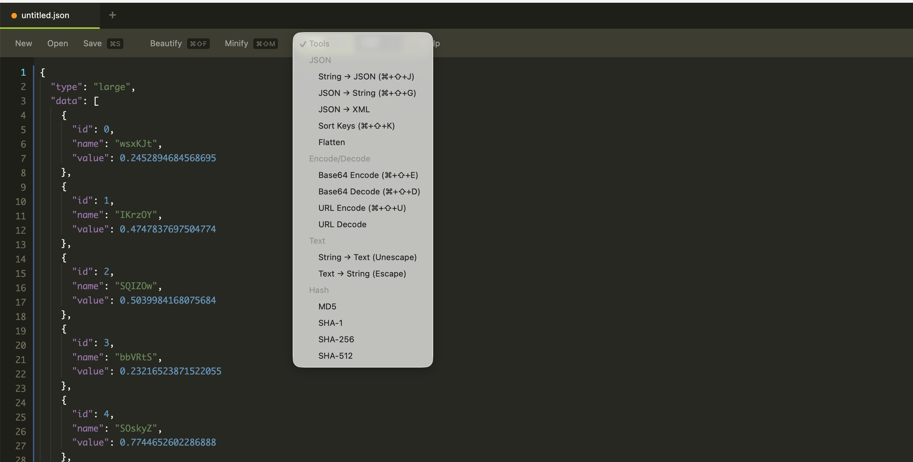This screenshot has height=462, width=913.
Task: Choose JSON → String conversion
Action: 367,93
